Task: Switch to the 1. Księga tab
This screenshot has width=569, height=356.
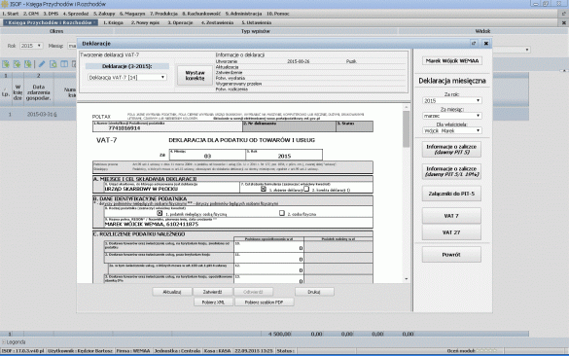Action: [113, 22]
